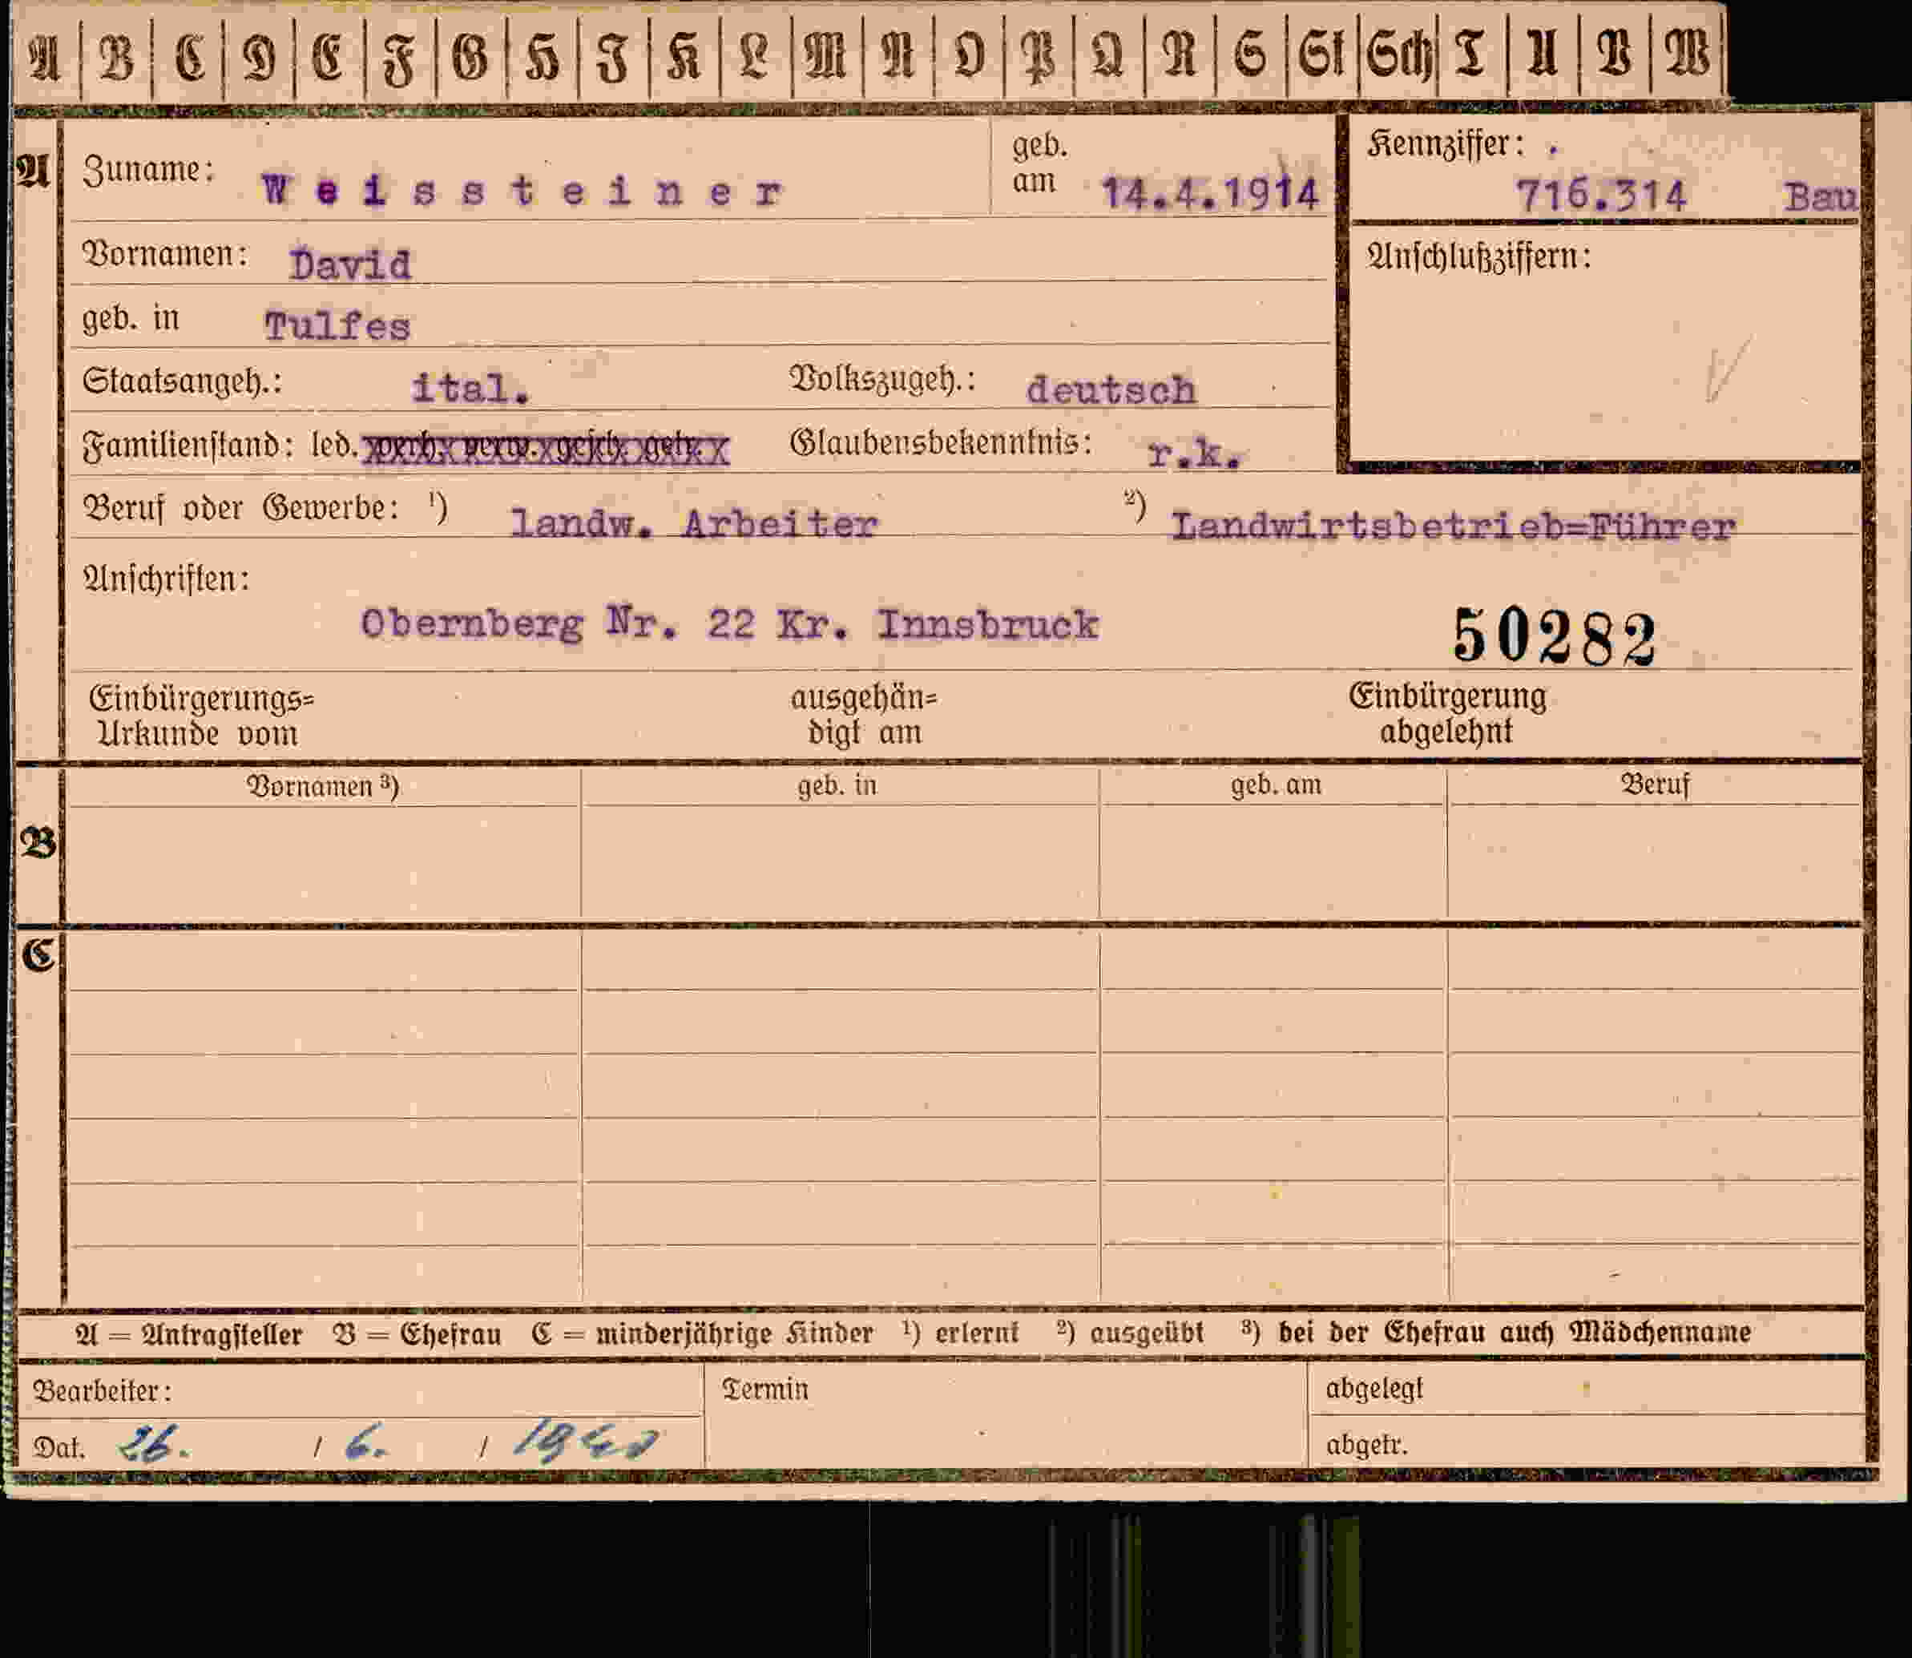The width and height of the screenshot is (1912, 1658).
Task: Click the "Volkszugeh.:" label
Action: (x=882, y=379)
